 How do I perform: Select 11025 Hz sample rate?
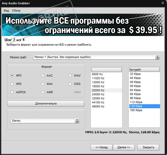click(x=106, y=78)
